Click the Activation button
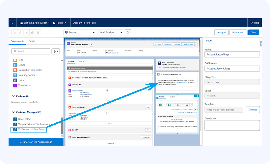Image resolution: width=270 pixels, height=164 pixels. 238,32
